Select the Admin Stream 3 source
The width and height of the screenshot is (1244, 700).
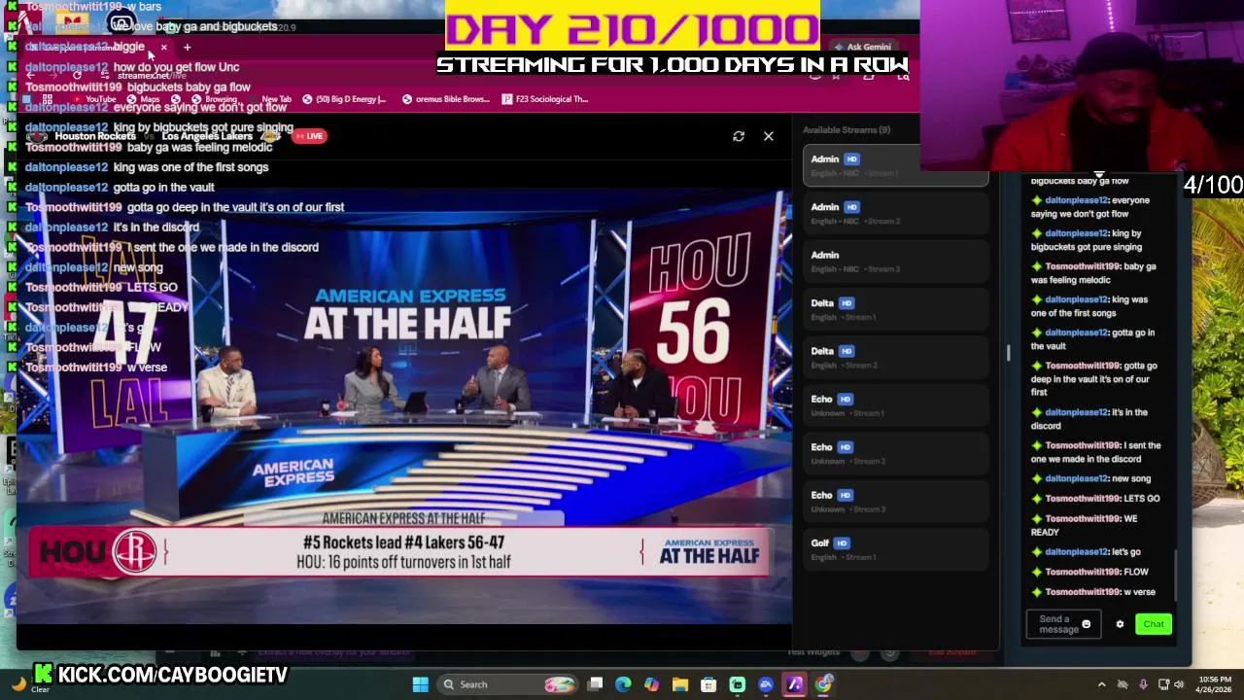pyautogui.click(x=896, y=261)
